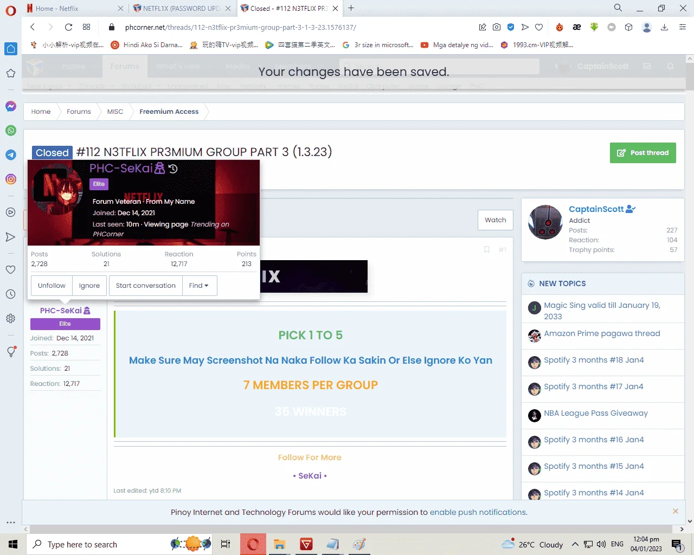Screen dimensions: 694x555
Task: Open the Player icon in the sidebar
Action: coord(11,212)
